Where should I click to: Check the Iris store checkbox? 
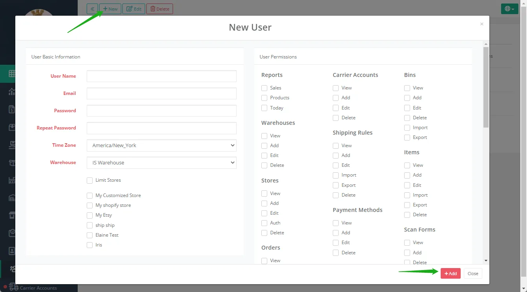pos(90,245)
